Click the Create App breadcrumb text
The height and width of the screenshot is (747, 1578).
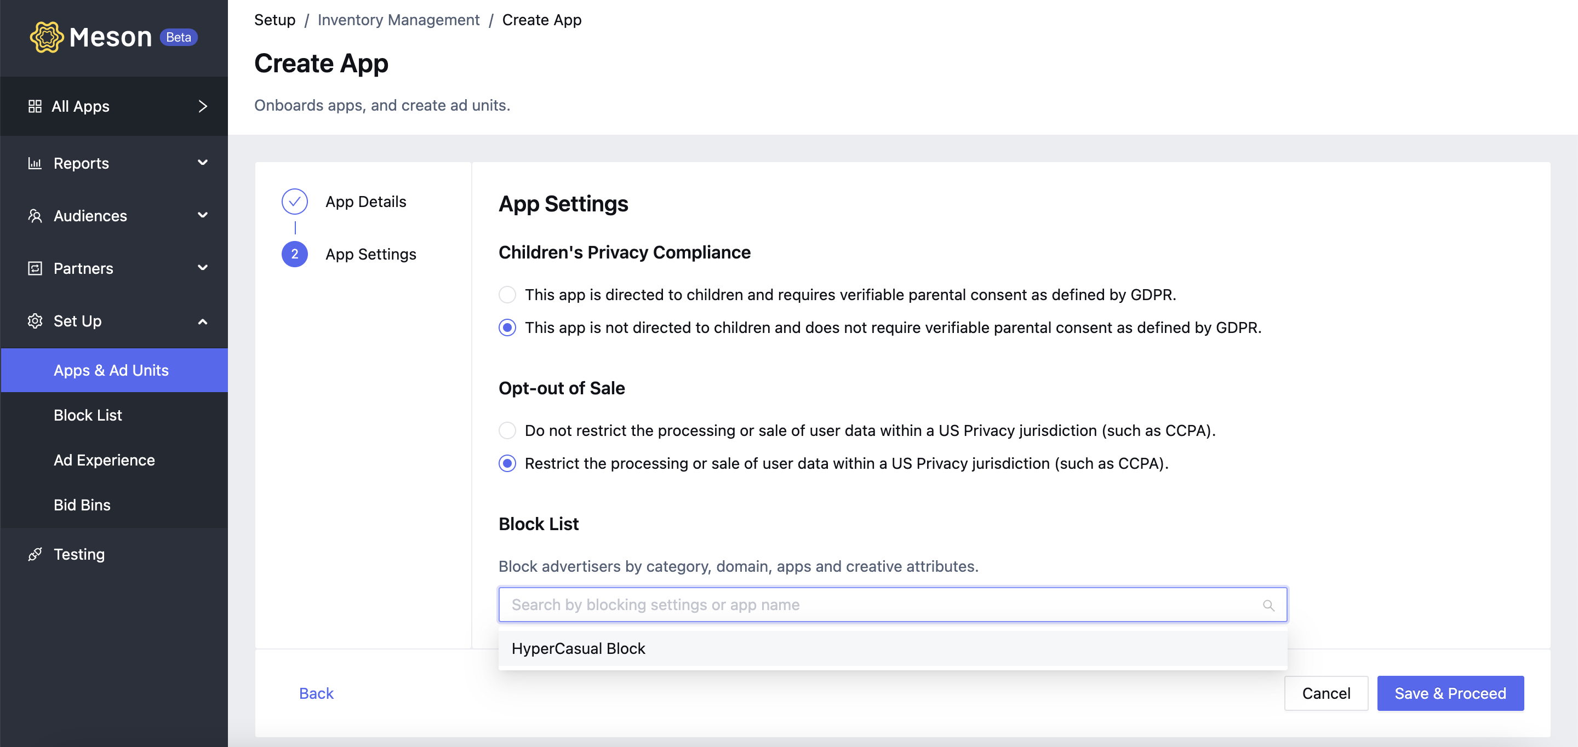pyautogui.click(x=541, y=20)
